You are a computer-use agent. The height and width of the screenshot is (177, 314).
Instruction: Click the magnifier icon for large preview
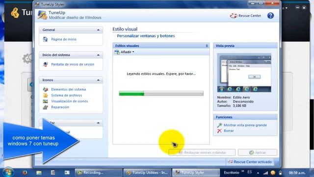click(219, 125)
